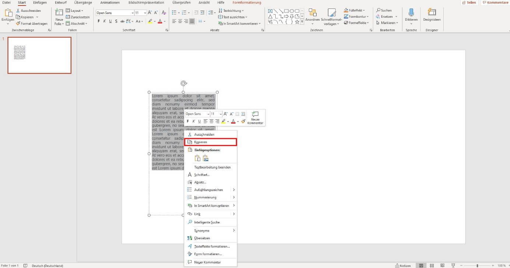Toggle underline U in the ribbon
This screenshot has width=510, height=268.
[x=111, y=21]
